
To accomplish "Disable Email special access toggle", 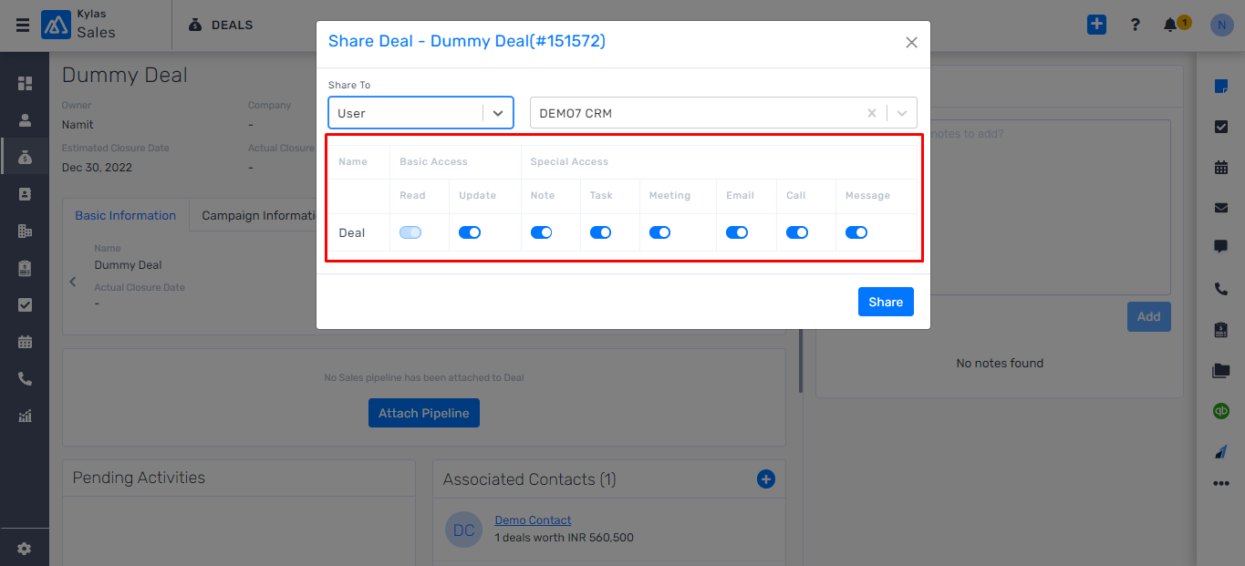I will (737, 232).
